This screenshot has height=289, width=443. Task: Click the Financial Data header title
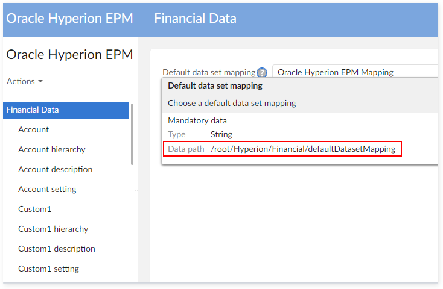(195, 19)
